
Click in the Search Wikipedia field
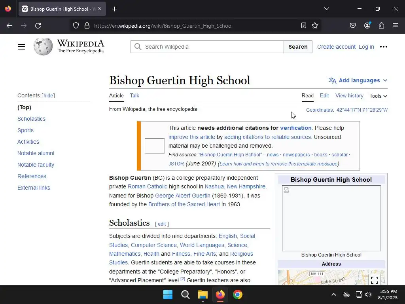pos(207,47)
